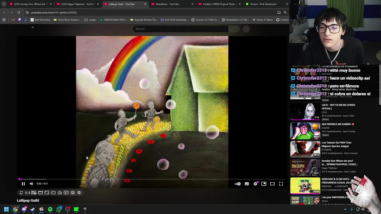Take a screenshot with the camera icon
This screenshot has height=214, width=381.
click(73, 193)
